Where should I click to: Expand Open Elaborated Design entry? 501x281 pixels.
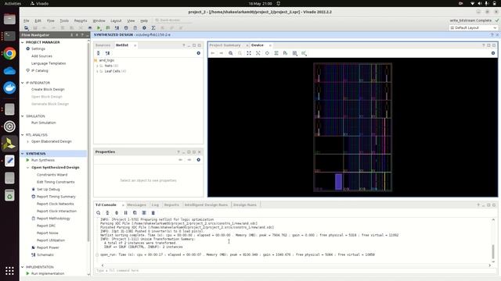[28, 141]
